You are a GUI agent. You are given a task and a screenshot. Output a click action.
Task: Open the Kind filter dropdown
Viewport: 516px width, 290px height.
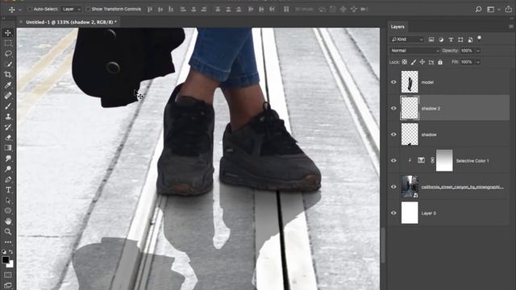pos(406,39)
